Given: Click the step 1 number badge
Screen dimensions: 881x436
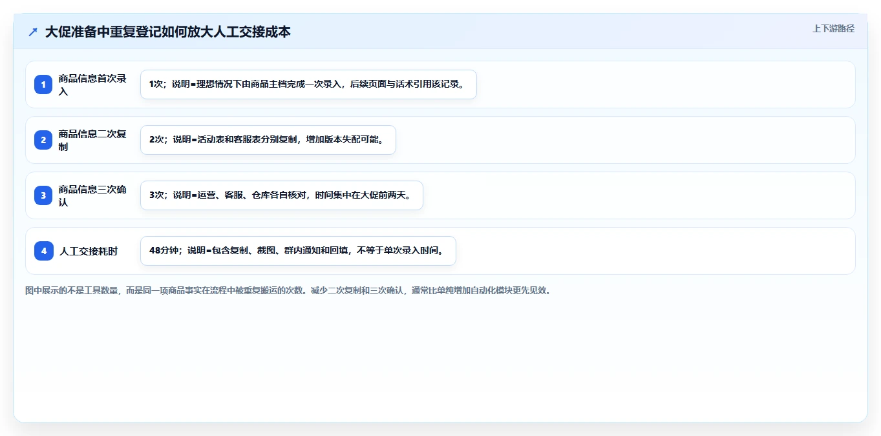Looking at the screenshot, I should pos(44,84).
